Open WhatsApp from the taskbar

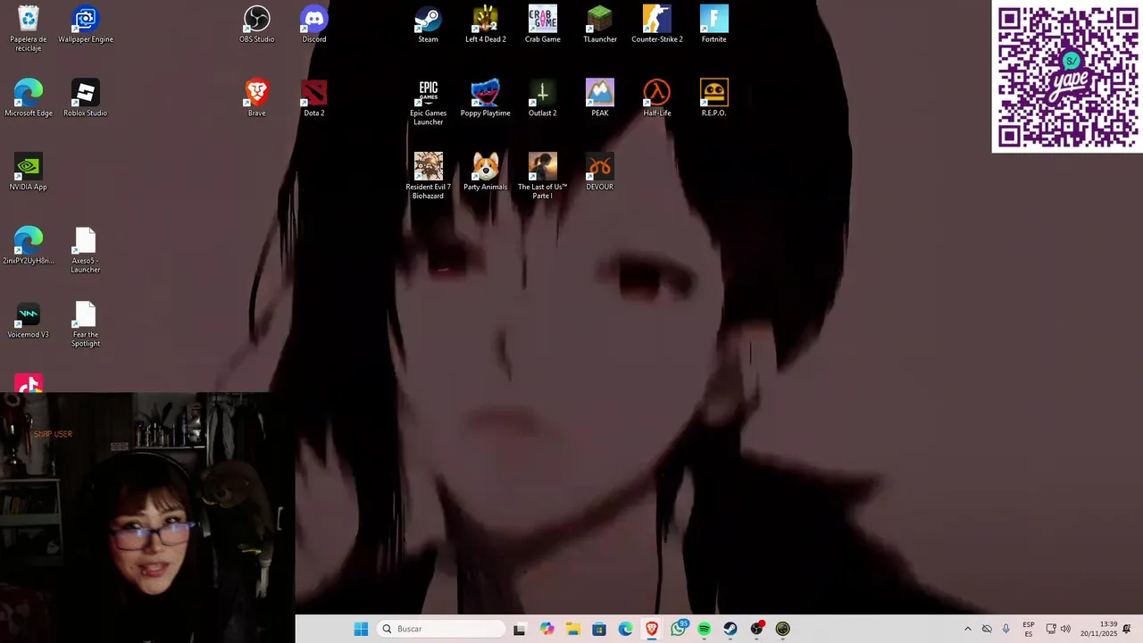tap(678, 629)
